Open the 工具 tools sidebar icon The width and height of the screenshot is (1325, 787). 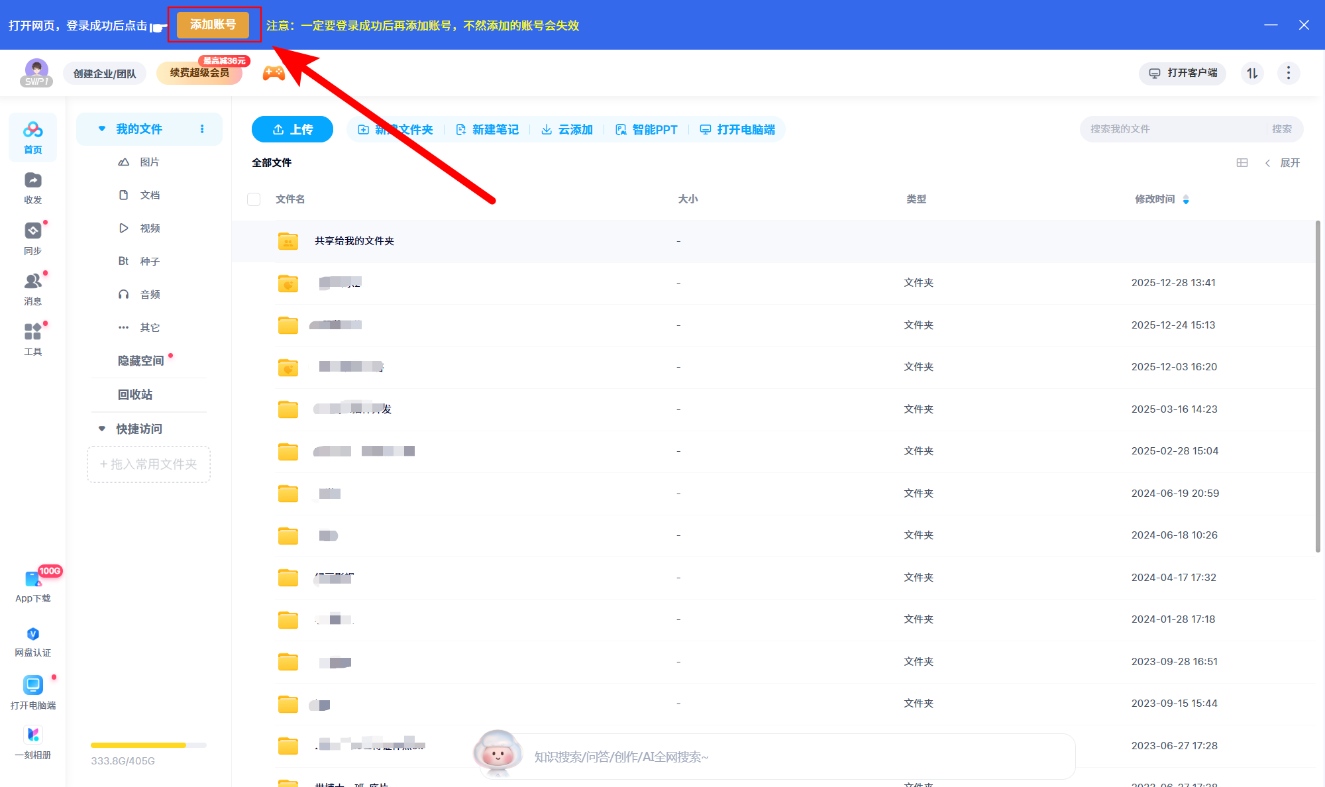pyautogui.click(x=32, y=332)
